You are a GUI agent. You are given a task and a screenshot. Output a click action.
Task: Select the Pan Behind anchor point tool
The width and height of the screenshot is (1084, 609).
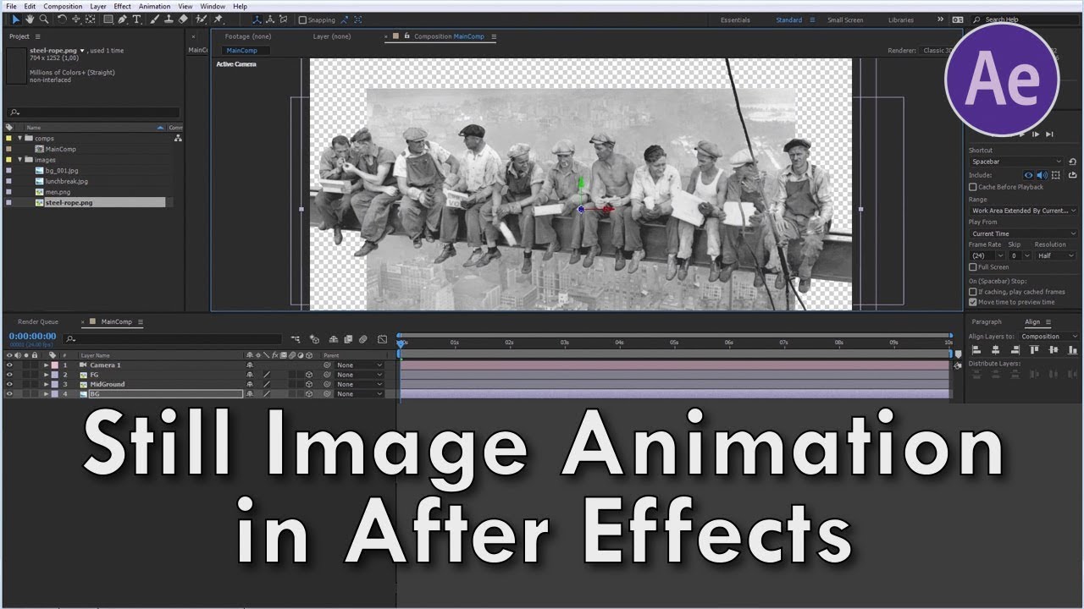[x=90, y=19]
